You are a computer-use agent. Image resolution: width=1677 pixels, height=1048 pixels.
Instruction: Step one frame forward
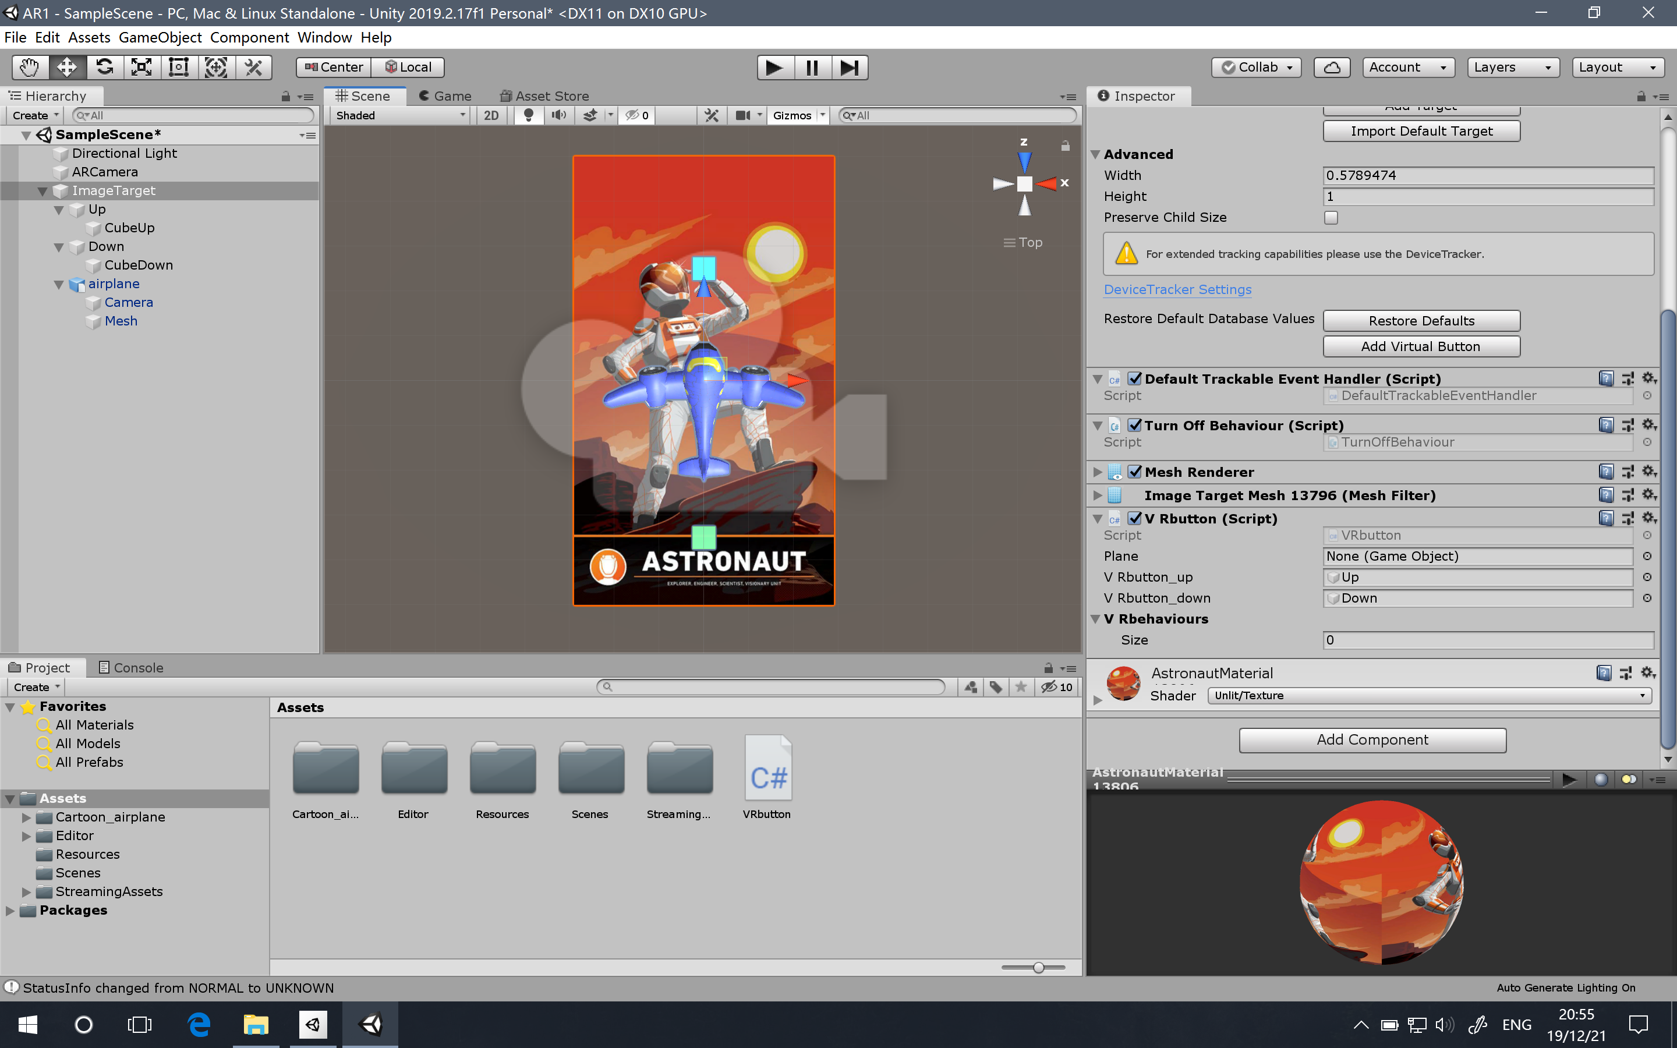(850, 67)
